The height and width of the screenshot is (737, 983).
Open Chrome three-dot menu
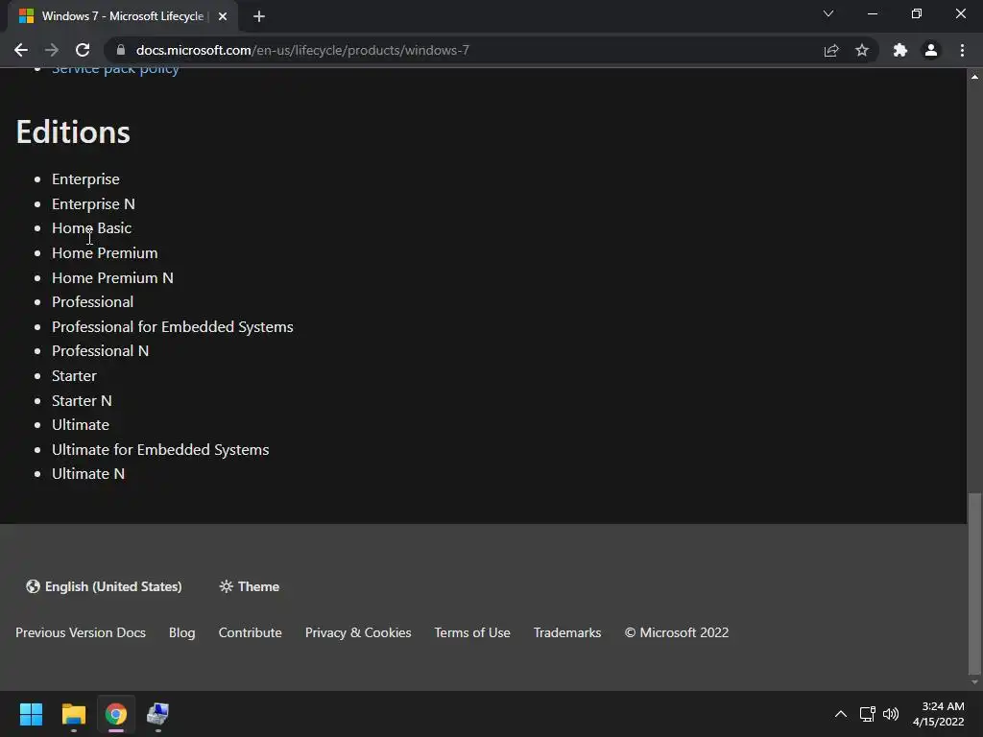(x=962, y=50)
